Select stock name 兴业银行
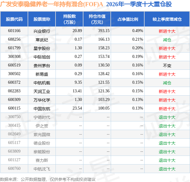Image resolution: width=190 pixels, height=182 pixels. click(x=42, y=31)
